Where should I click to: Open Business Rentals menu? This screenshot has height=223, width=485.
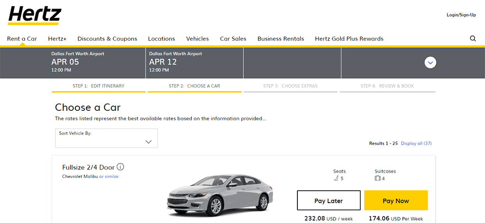pyautogui.click(x=280, y=39)
